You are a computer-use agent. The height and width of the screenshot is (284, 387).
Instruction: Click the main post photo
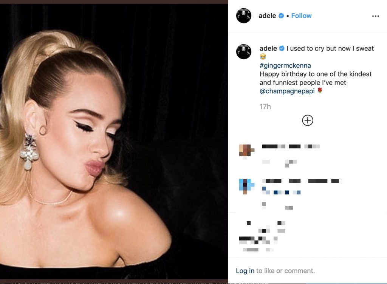114,142
